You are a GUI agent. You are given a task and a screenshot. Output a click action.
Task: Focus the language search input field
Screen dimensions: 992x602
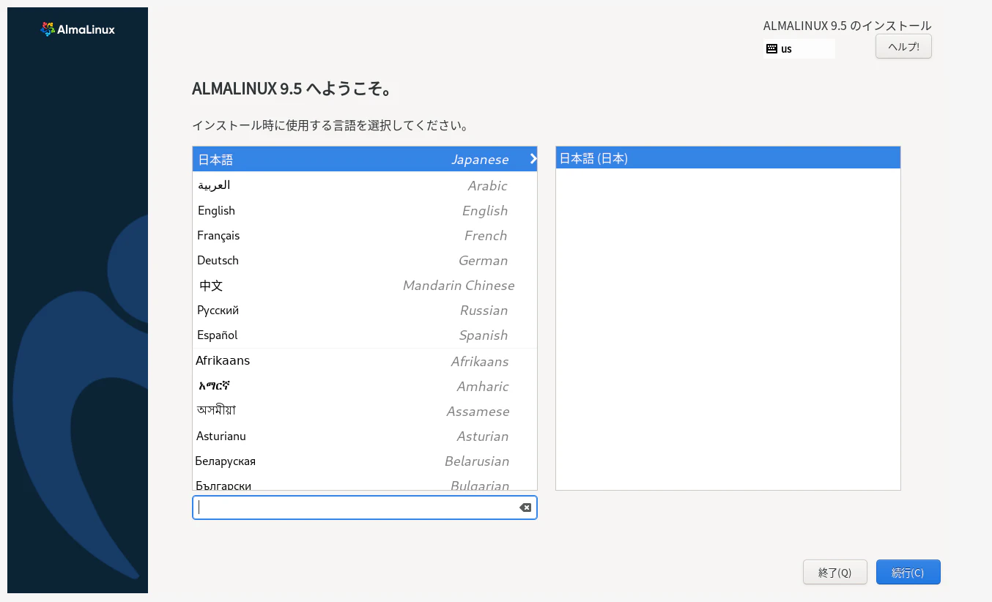click(x=365, y=508)
